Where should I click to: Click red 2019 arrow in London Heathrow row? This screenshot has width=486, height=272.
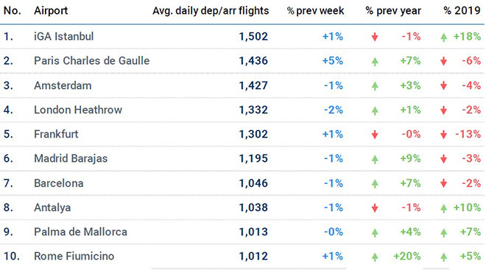pyautogui.click(x=444, y=110)
